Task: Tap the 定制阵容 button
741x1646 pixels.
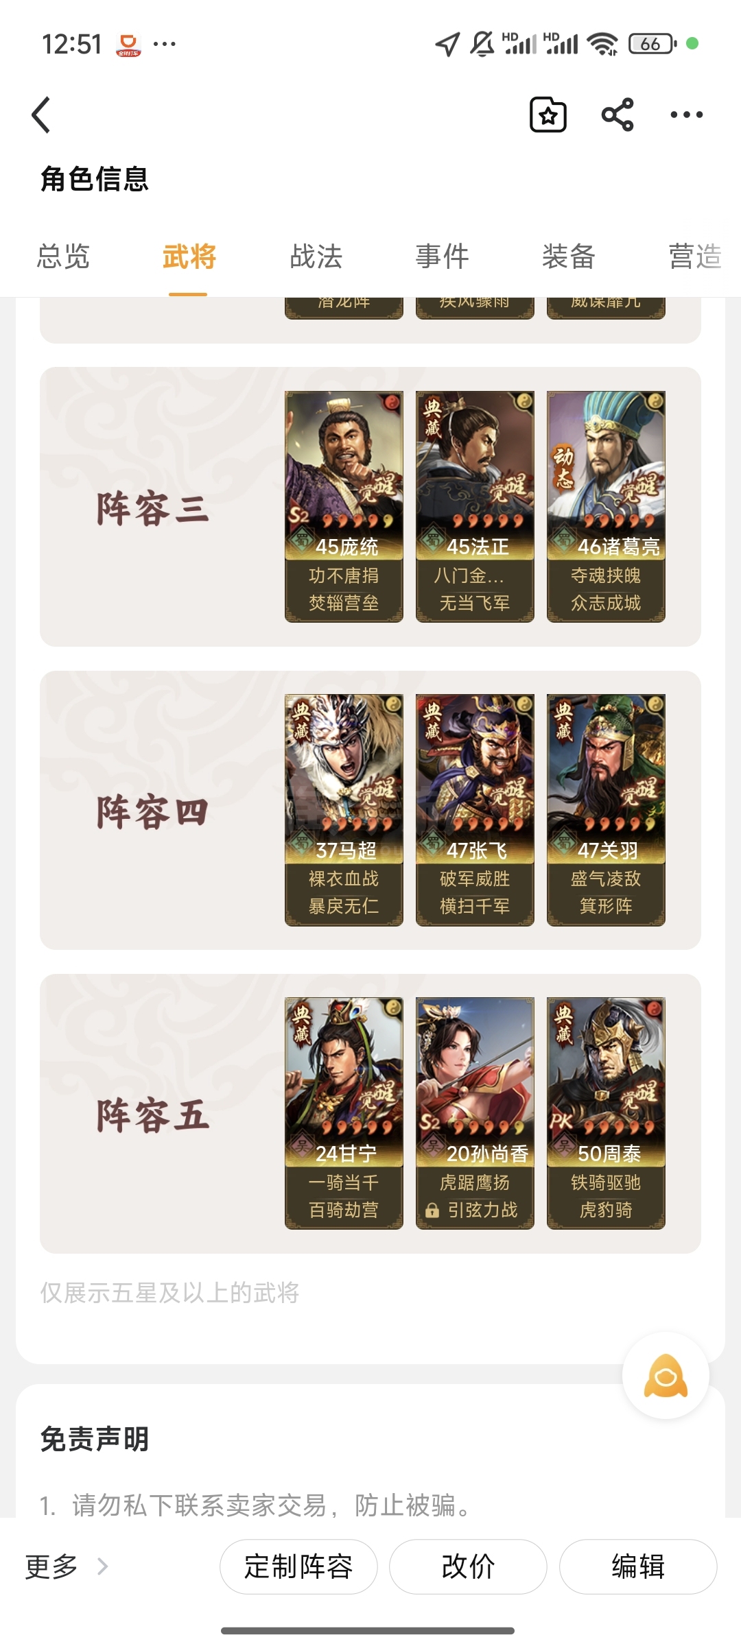Action: click(x=298, y=1566)
